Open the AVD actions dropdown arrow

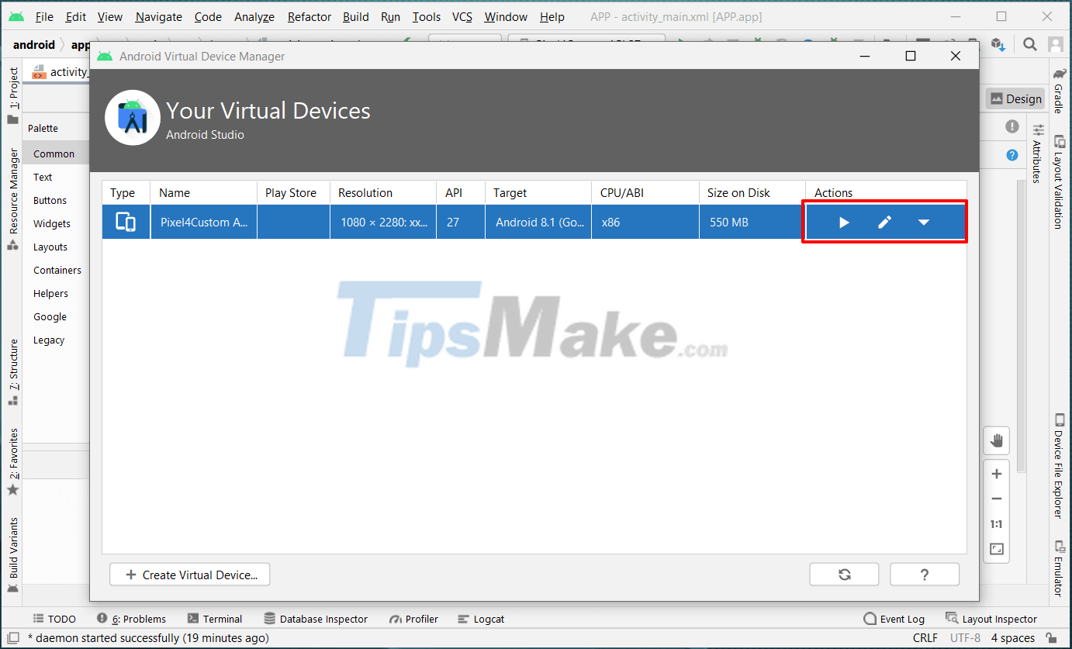click(924, 222)
